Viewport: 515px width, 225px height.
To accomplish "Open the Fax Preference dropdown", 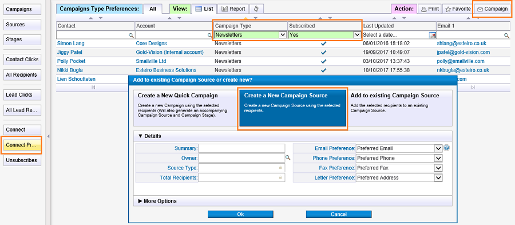I will click(x=438, y=168).
